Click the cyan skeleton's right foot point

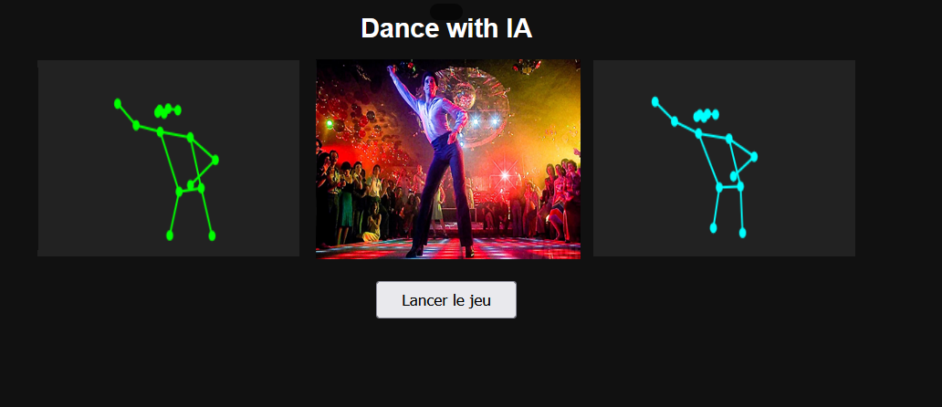click(x=742, y=233)
